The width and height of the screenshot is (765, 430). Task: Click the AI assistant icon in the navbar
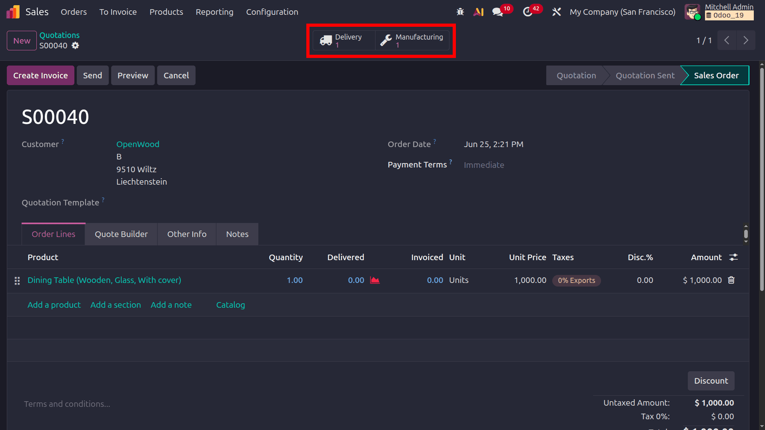tap(479, 12)
